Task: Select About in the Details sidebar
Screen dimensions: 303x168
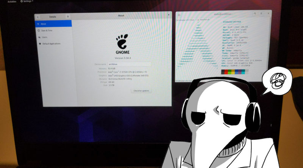Action: point(53,24)
